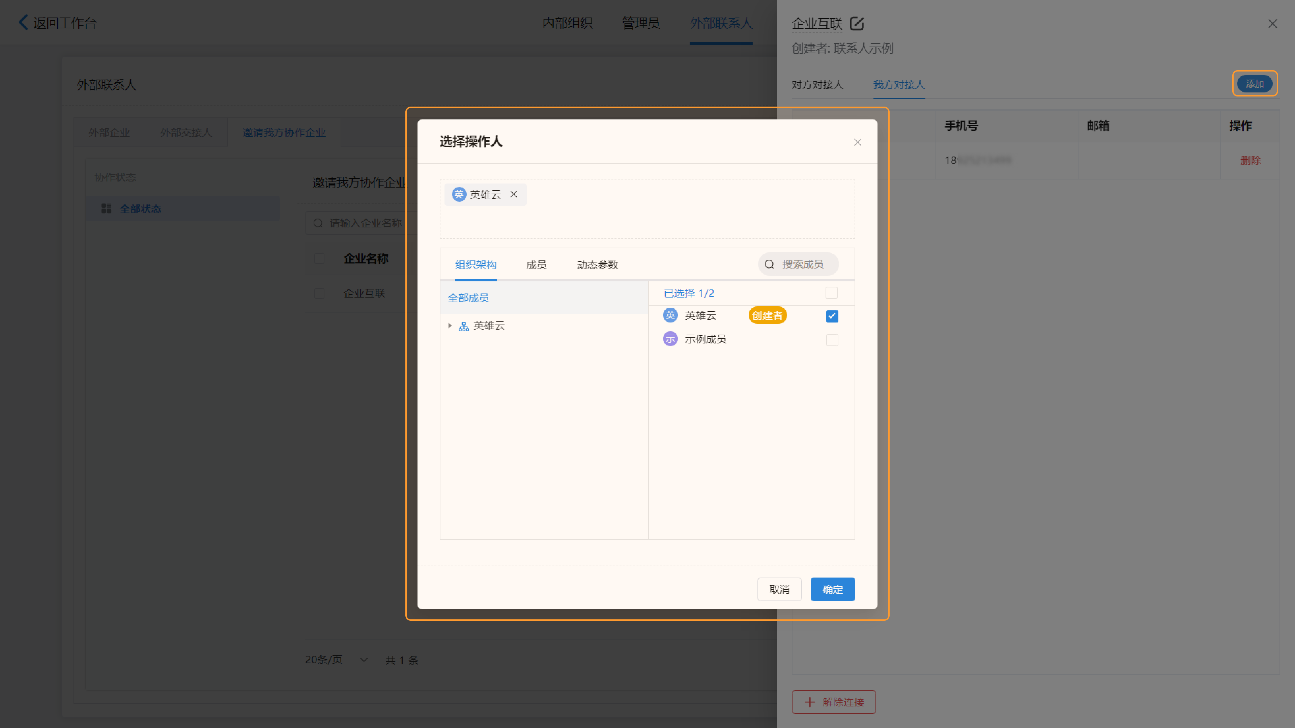Open the 对方对接人 tab
This screenshot has height=728, width=1295.
click(x=817, y=84)
